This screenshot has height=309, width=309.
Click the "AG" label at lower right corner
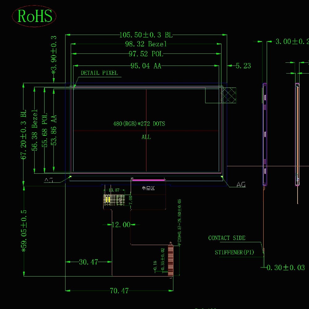pos(241,185)
